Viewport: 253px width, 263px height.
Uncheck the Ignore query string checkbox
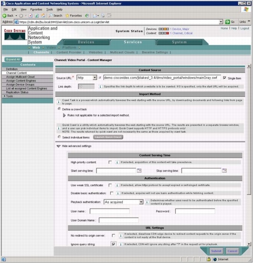[114, 244]
